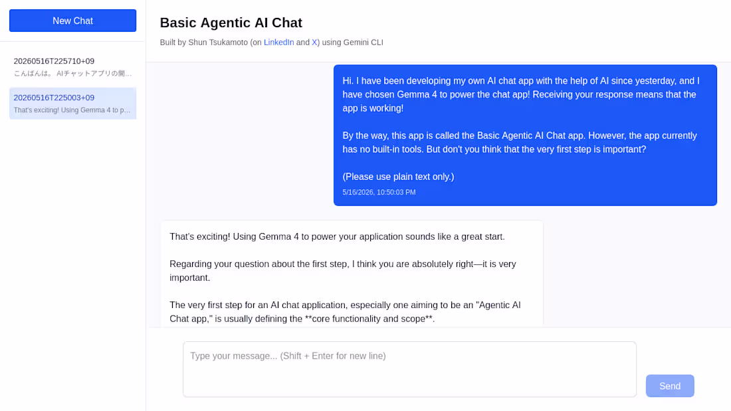
Task: Click the 'By the way, this app' paragraph
Action: tap(520, 142)
